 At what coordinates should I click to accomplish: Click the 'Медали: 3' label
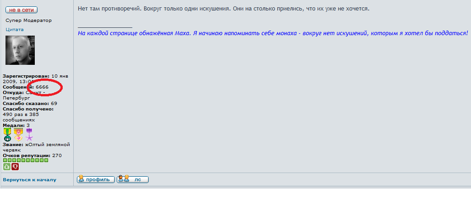tap(16, 125)
